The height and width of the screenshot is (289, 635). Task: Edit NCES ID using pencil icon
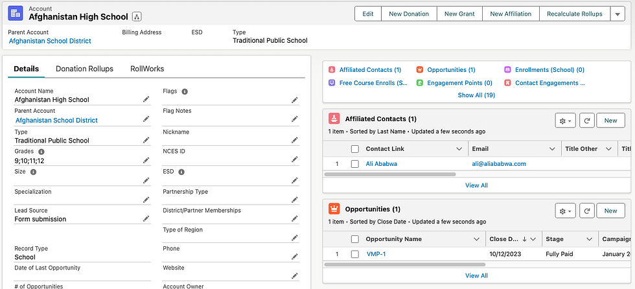[x=295, y=159]
